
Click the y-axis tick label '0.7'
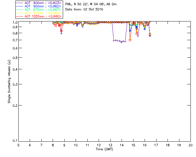[x=15, y=40]
